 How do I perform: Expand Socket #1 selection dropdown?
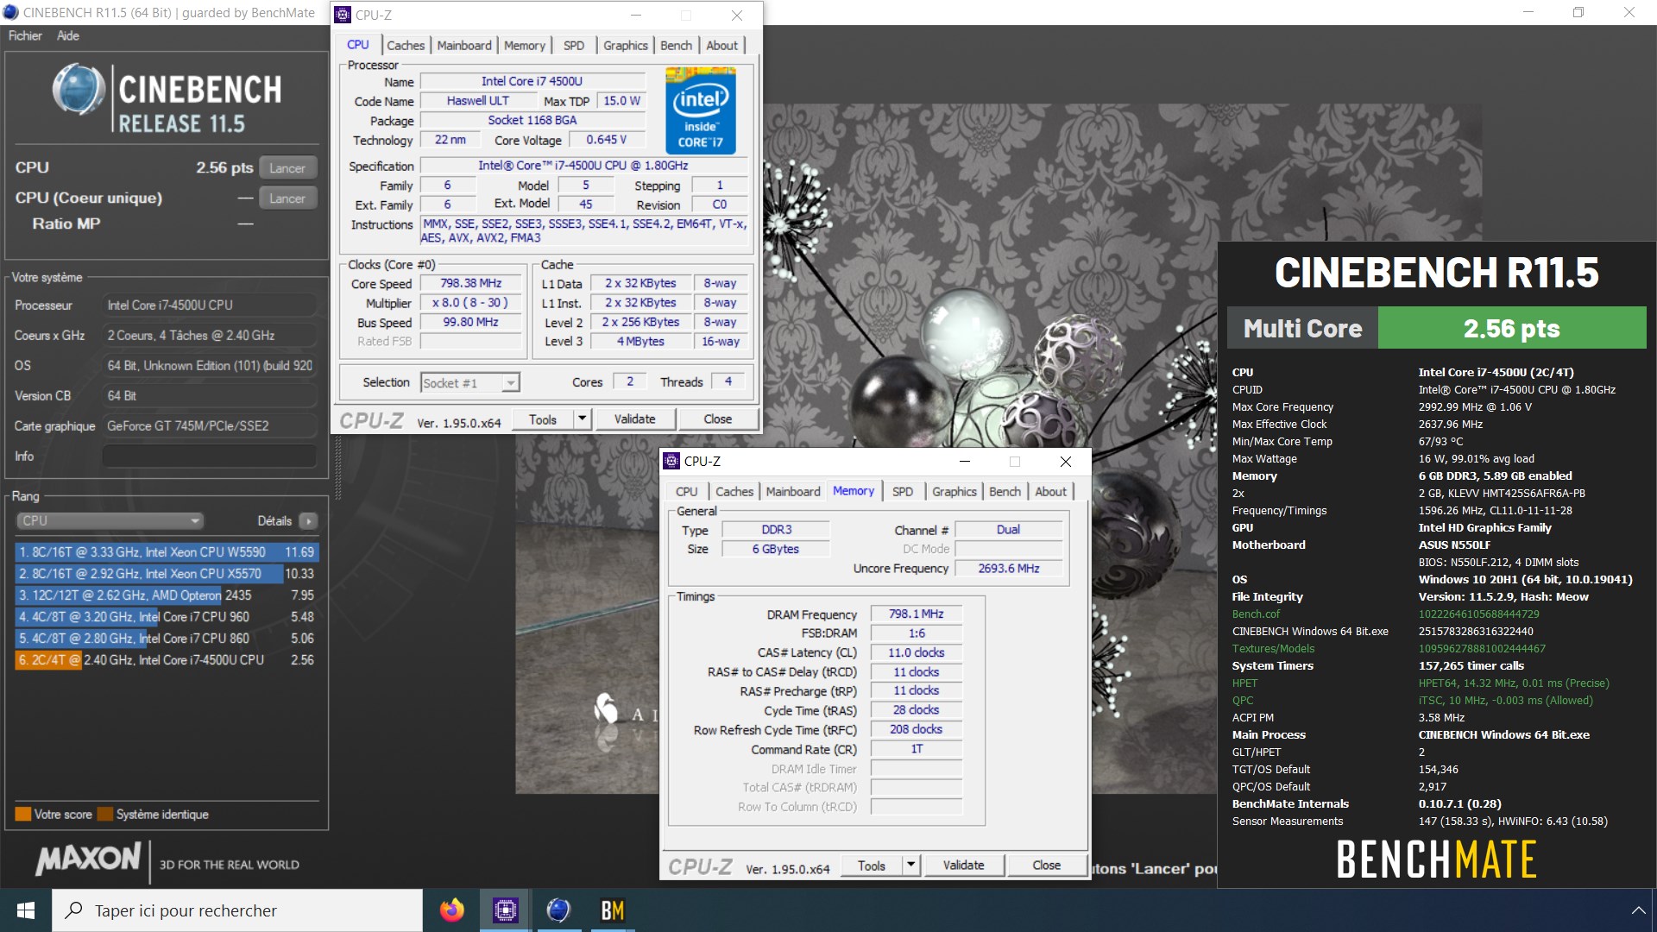[x=511, y=382]
